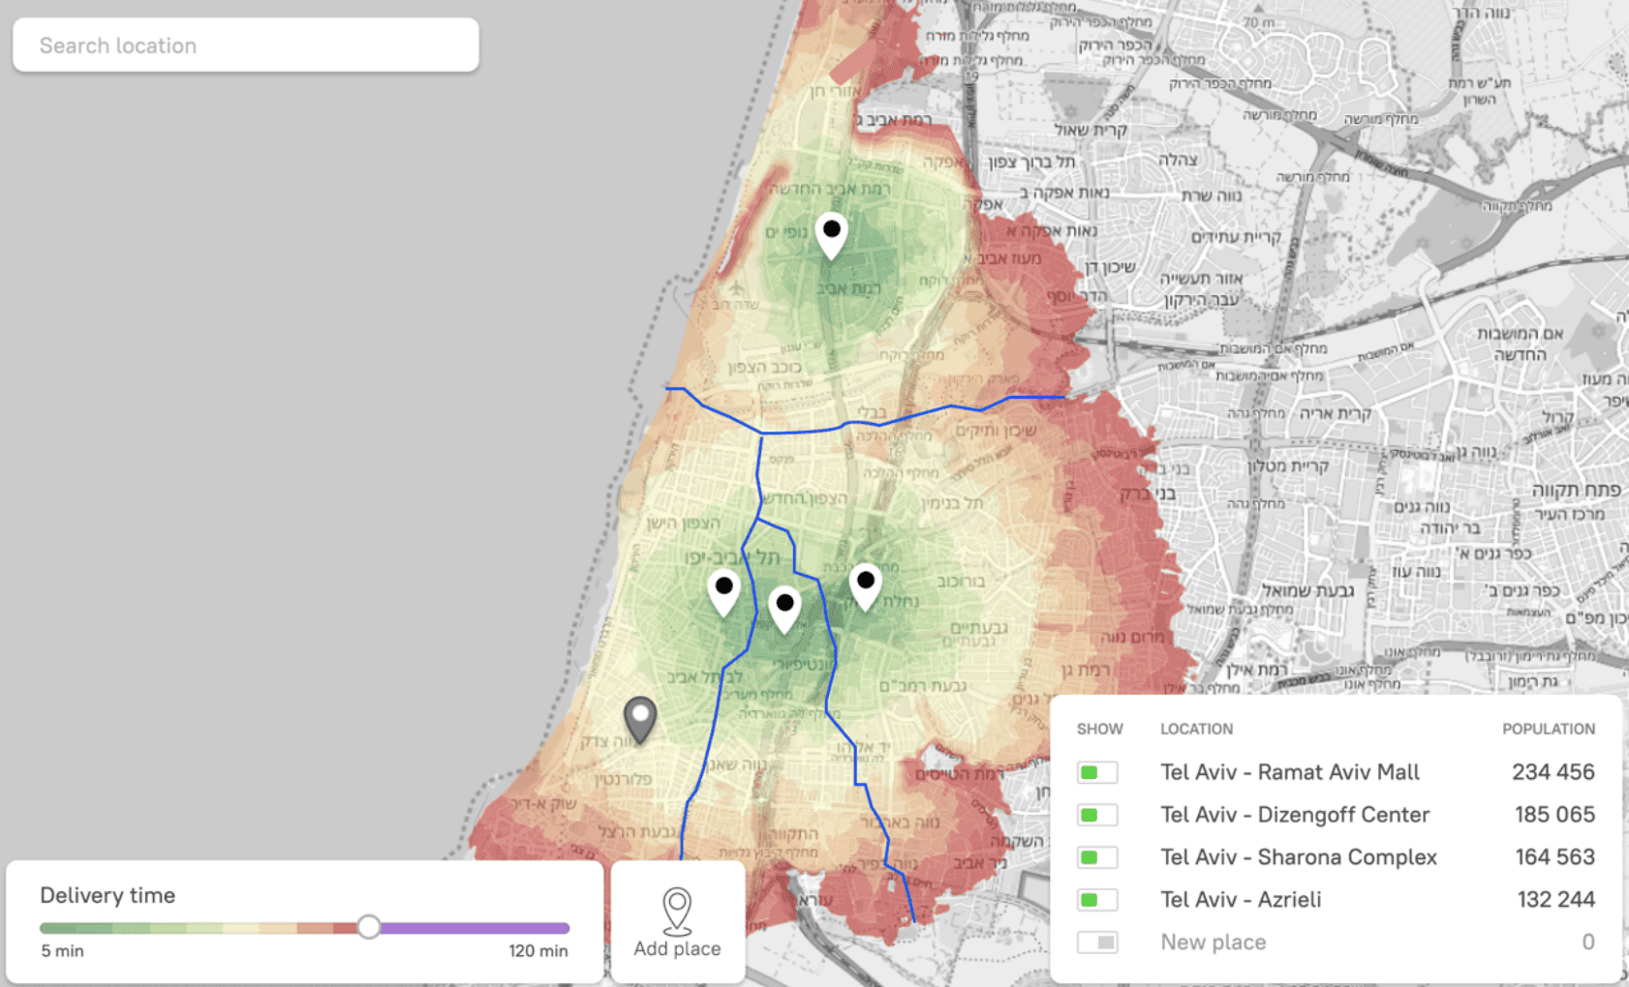
Task: Click the Search location input field
Action: pyautogui.click(x=245, y=45)
